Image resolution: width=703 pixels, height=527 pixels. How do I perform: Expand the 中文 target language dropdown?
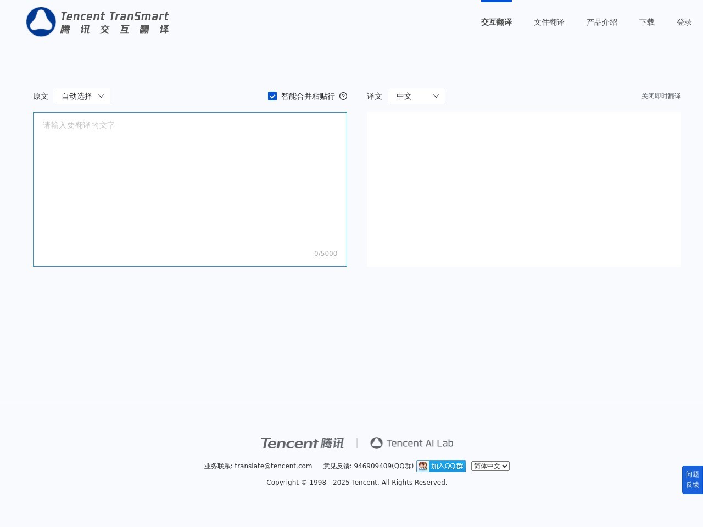pyautogui.click(x=416, y=96)
